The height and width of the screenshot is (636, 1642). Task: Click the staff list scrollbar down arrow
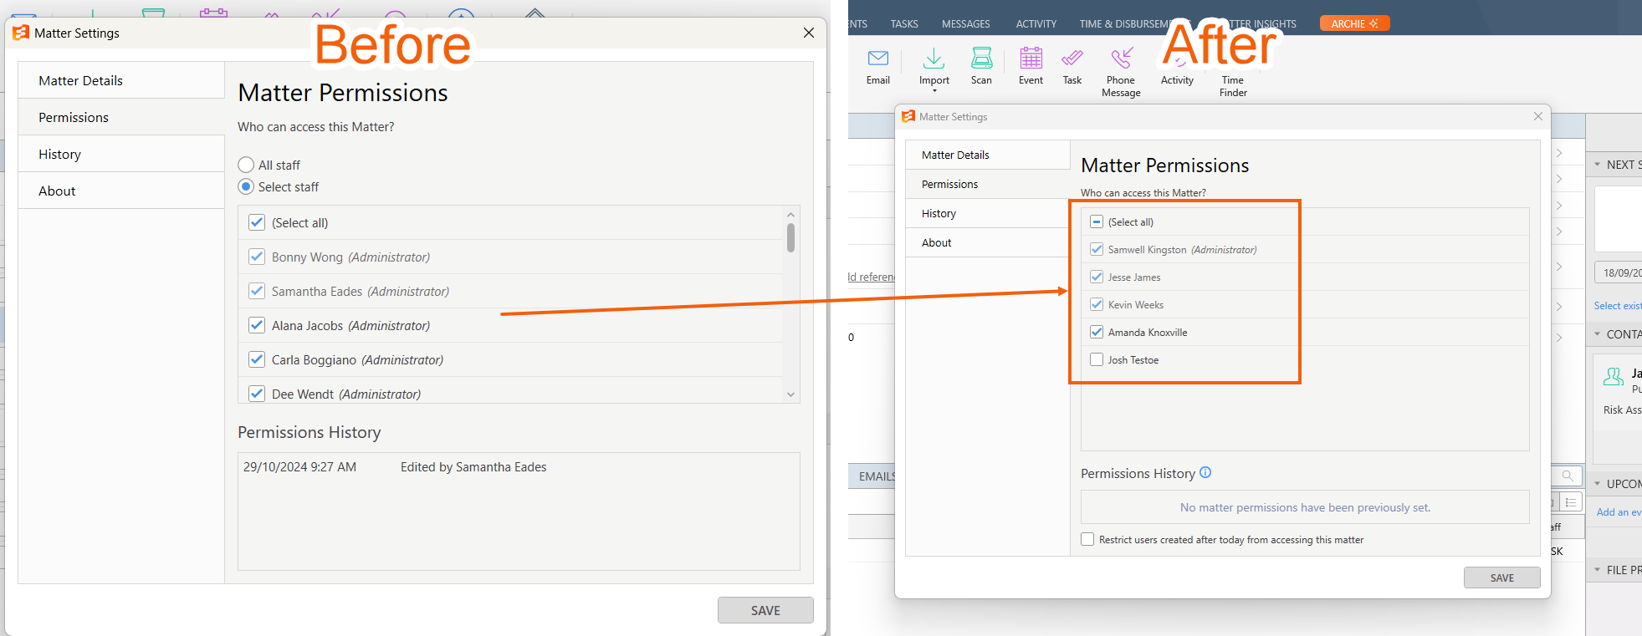click(x=790, y=394)
